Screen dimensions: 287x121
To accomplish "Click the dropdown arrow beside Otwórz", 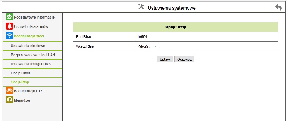I will [155, 46].
